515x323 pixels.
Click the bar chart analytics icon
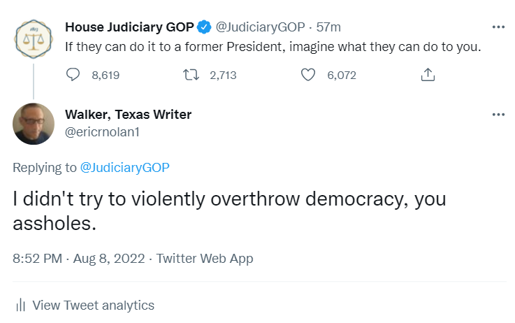21,306
